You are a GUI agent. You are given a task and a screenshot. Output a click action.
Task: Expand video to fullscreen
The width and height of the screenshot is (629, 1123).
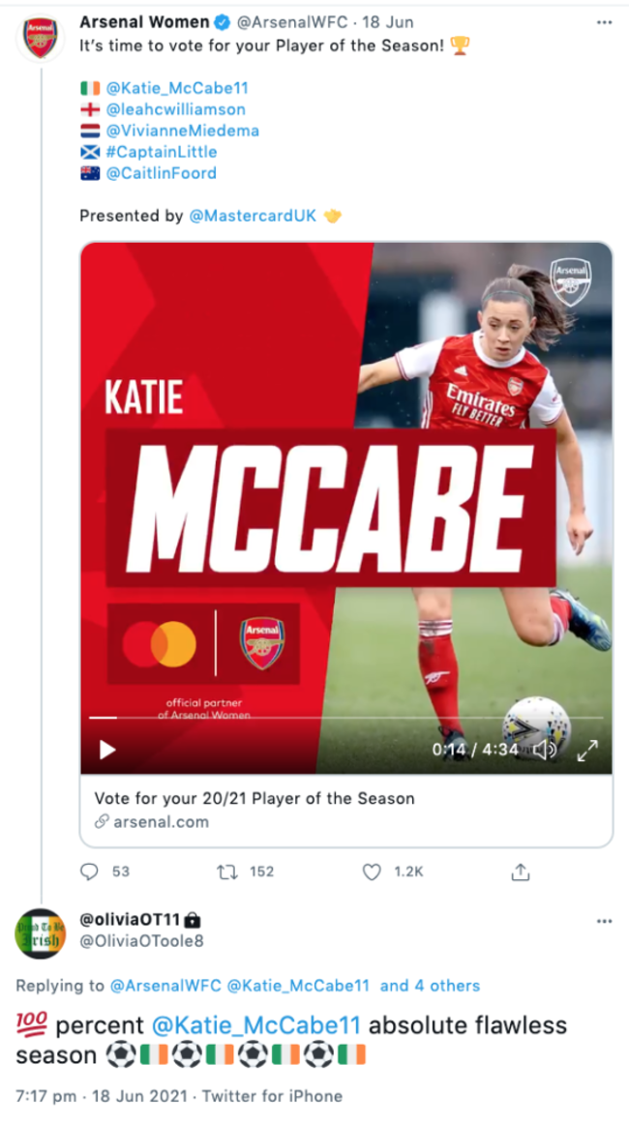(x=587, y=750)
